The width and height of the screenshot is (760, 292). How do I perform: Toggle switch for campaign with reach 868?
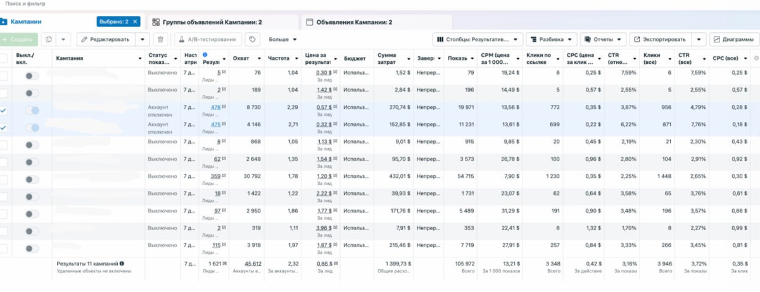(x=32, y=144)
